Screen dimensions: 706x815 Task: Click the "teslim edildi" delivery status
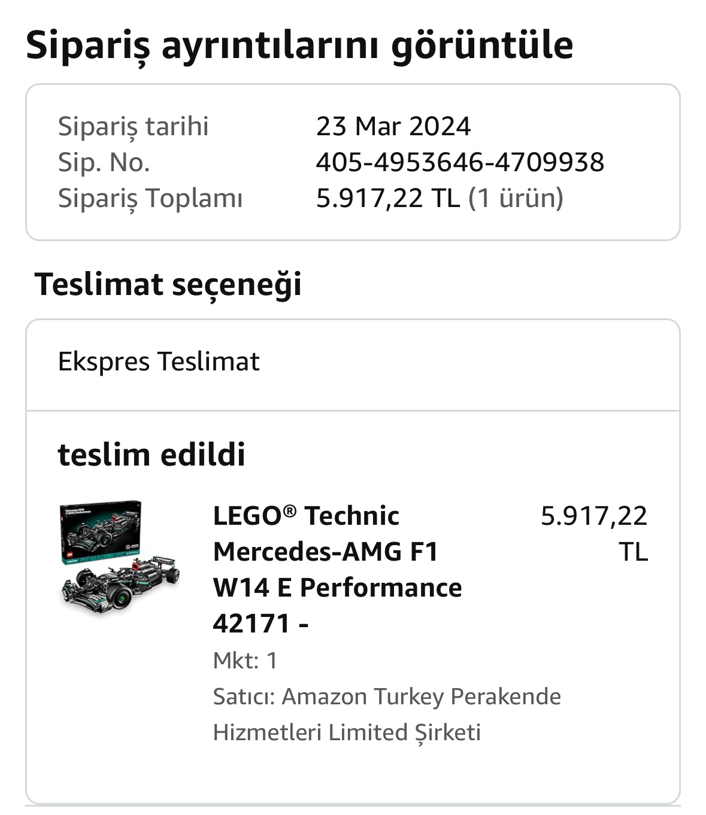(151, 454)
